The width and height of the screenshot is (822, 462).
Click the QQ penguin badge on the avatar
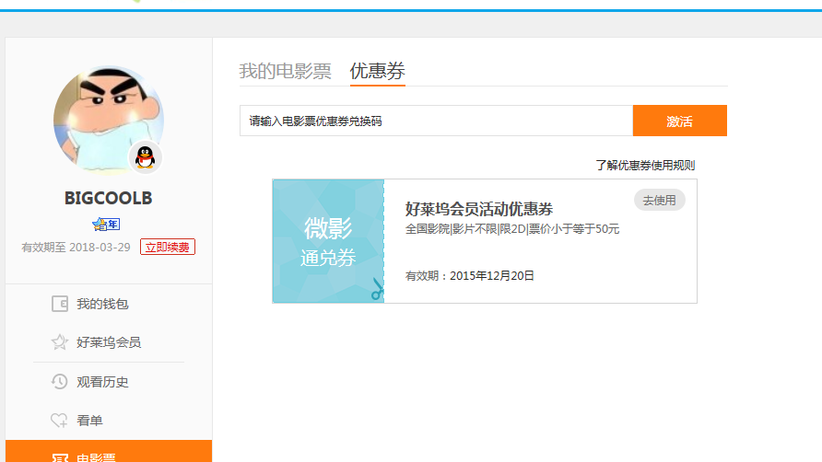pos(146,157)
